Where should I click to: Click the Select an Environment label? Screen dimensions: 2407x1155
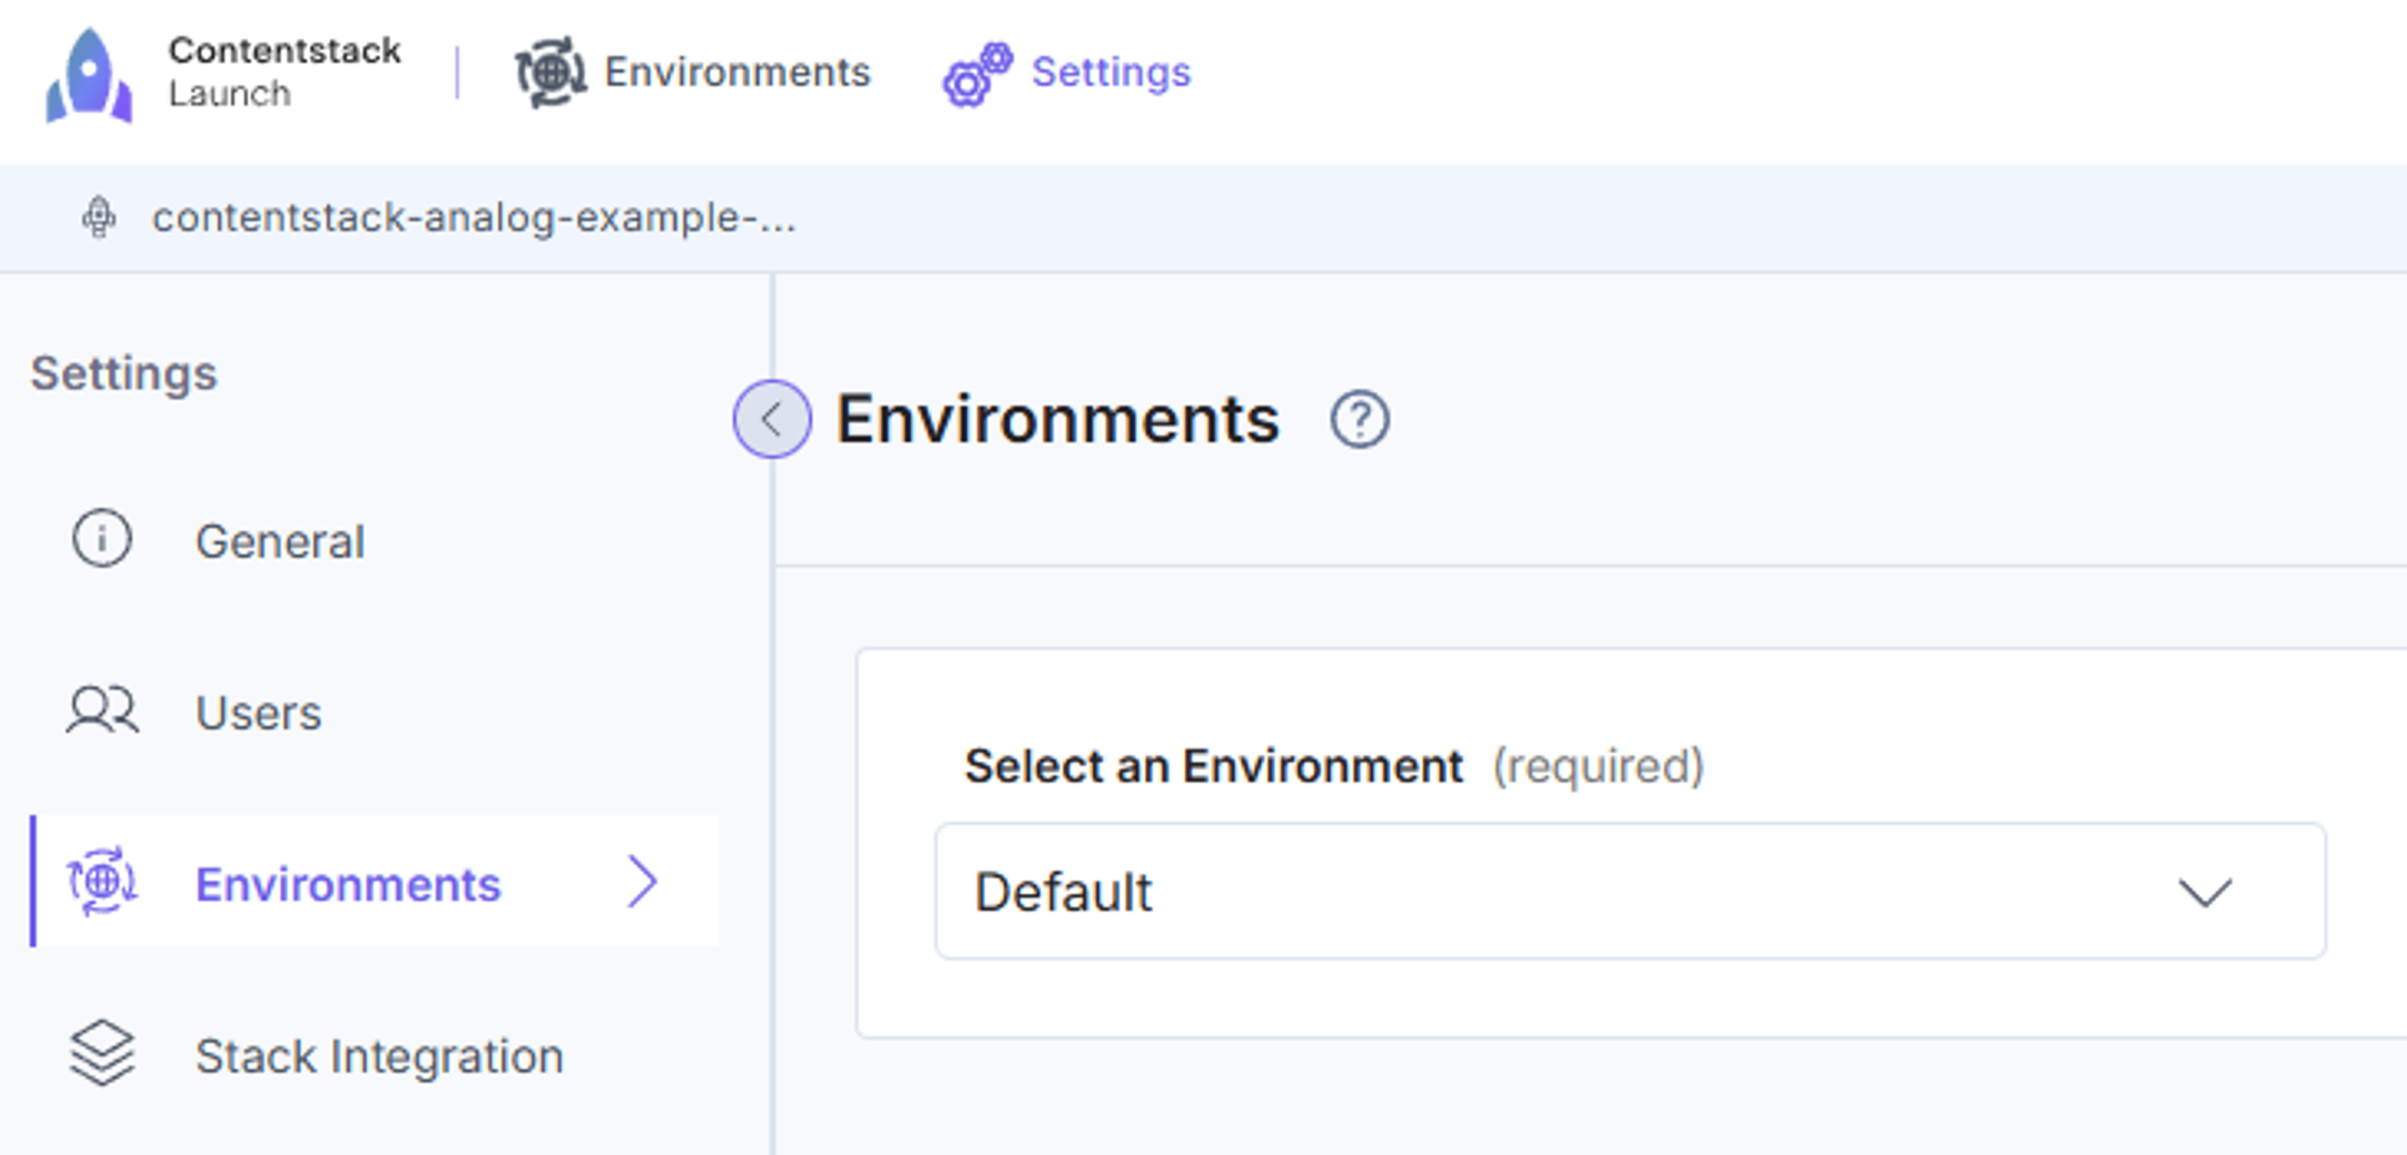click(x=1213, y=766)
